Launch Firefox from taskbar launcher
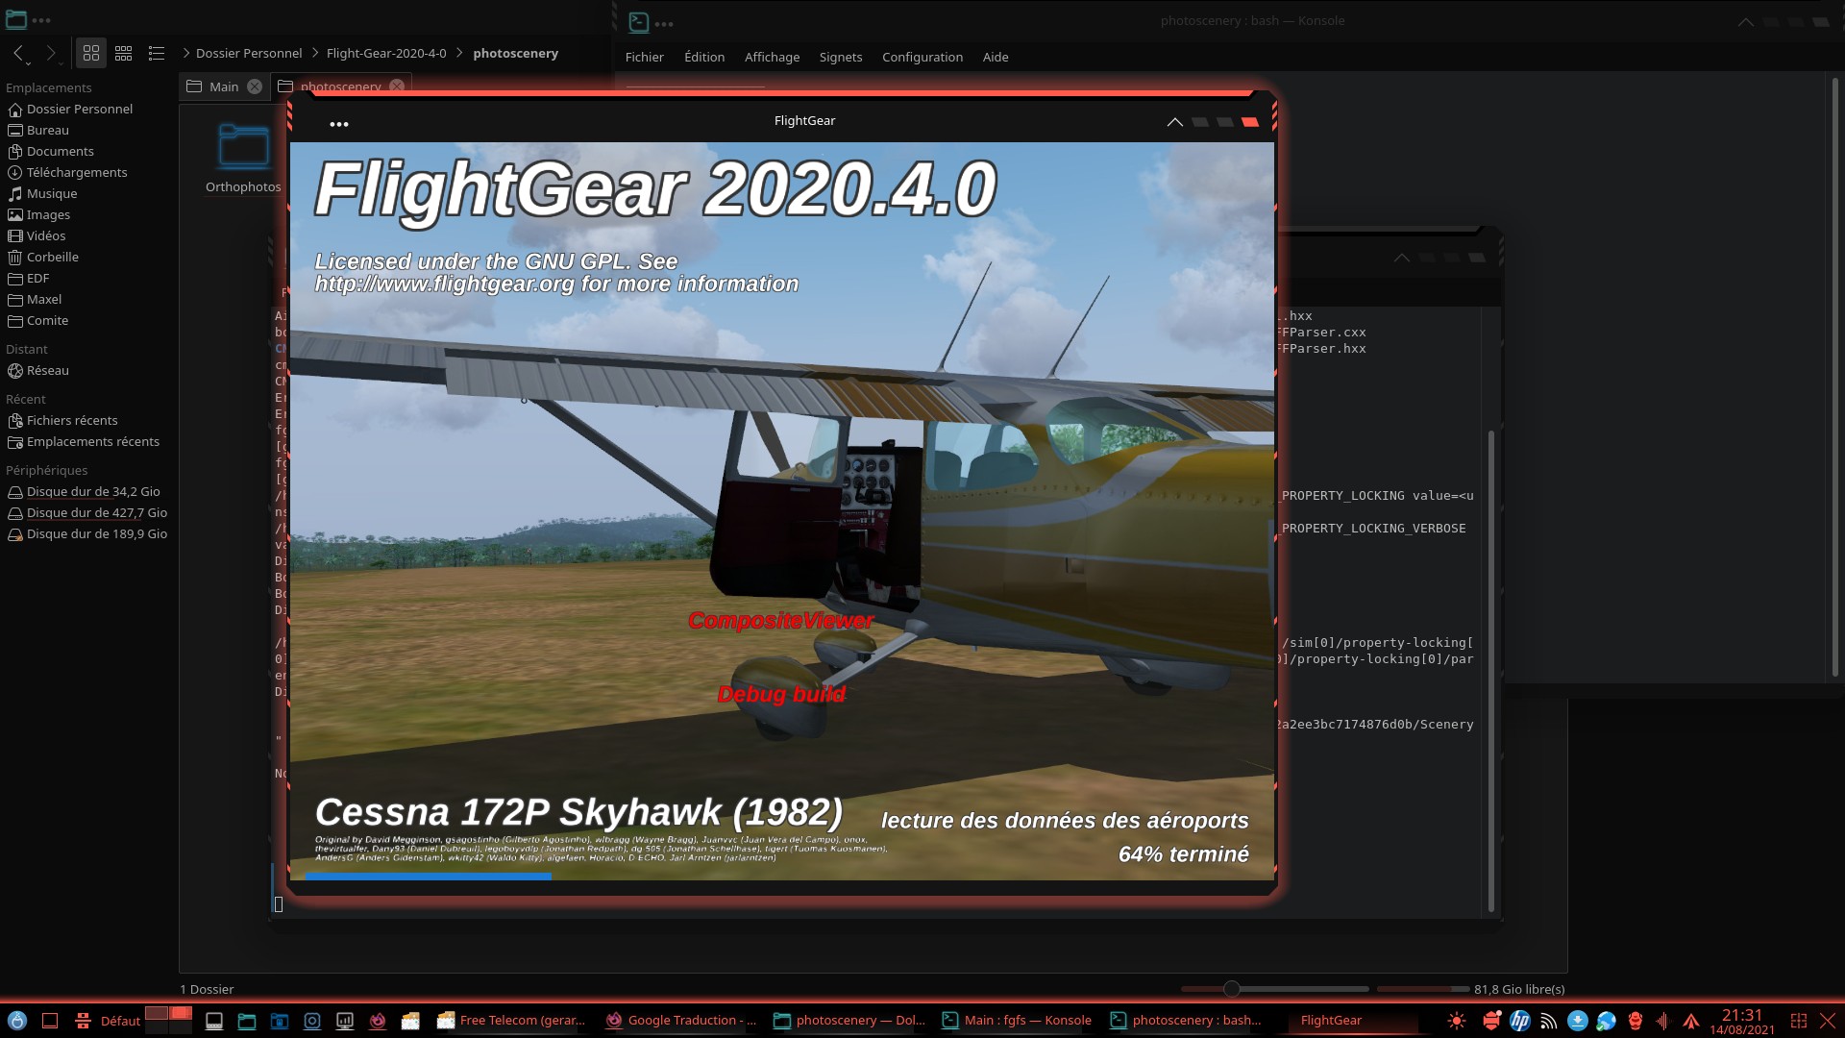 click(378, 1021)
